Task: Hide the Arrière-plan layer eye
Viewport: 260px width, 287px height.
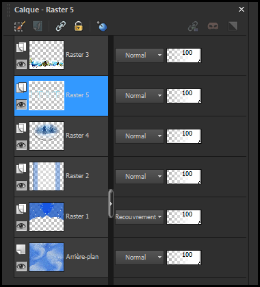Action: coord(21,266)
